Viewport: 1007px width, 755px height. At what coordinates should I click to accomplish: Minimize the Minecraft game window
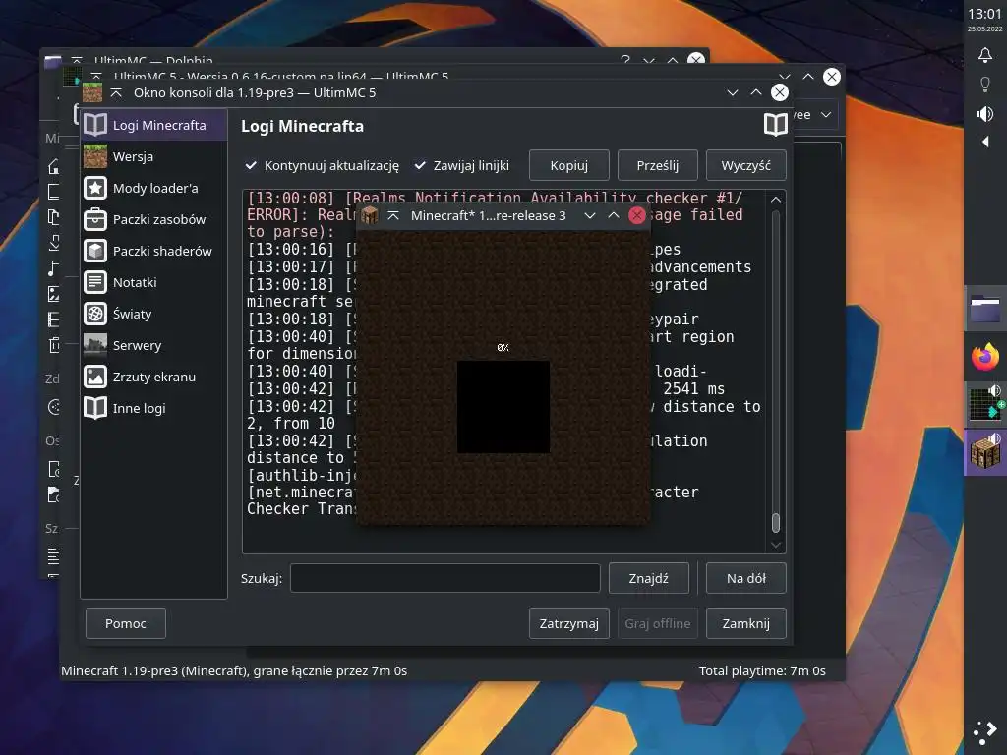590,215
